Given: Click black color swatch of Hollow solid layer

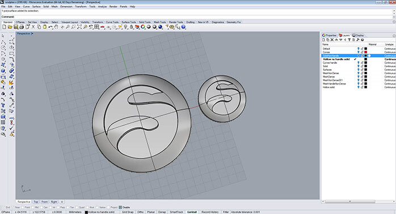Looking at the screenshot, I should (x=365, y=87).
